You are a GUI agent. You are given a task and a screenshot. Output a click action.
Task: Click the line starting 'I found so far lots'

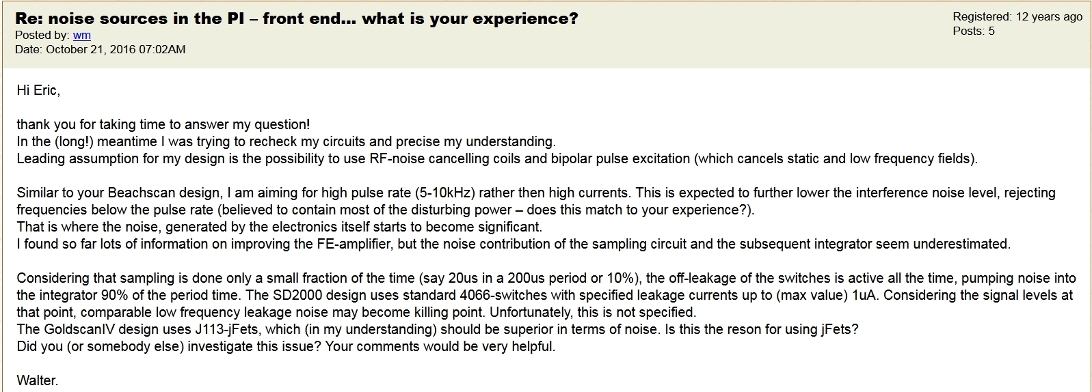(513, 244)
